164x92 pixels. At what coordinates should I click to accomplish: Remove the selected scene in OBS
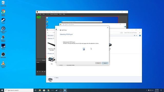(40, 72)
